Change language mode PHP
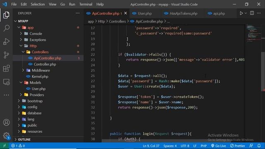Viewport: 265px width, 149px height. pos(203,146)
